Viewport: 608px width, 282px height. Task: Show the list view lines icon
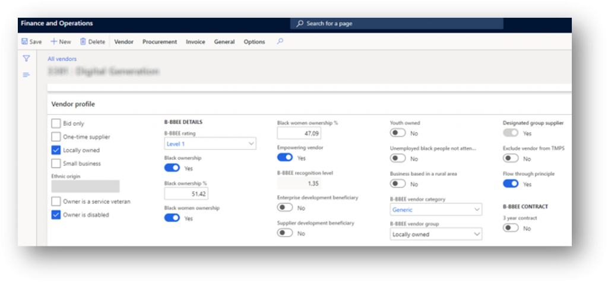[26, 74]
